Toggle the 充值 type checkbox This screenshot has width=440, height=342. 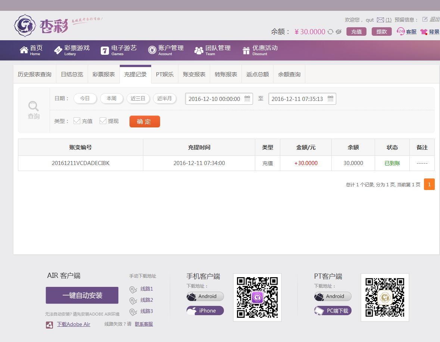[x=77, y=121]
